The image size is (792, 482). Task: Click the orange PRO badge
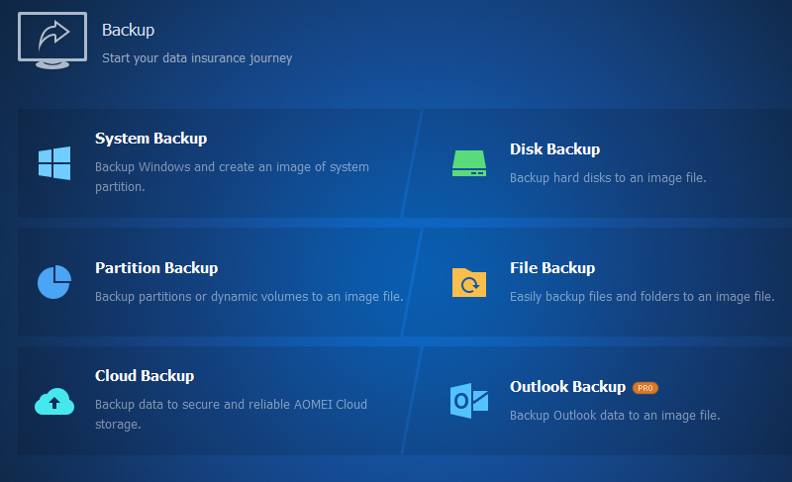(x=645, y=388)
